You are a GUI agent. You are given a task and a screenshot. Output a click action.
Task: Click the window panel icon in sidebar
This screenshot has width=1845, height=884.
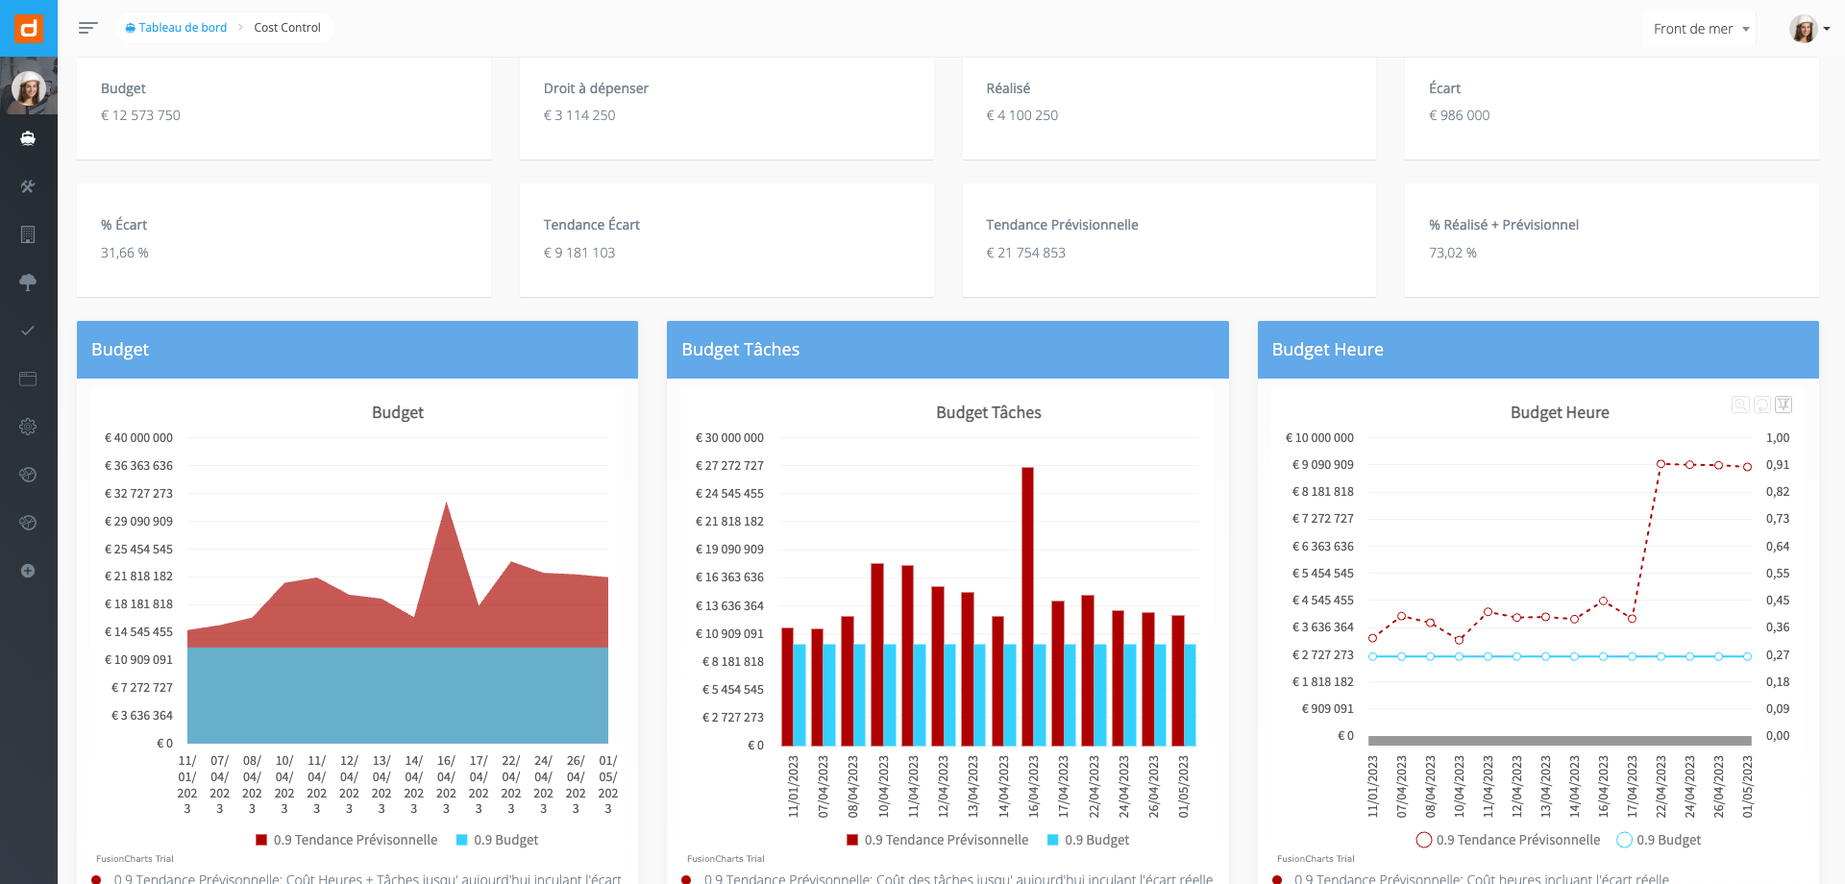pyautogui.click(x=28, y=379)
